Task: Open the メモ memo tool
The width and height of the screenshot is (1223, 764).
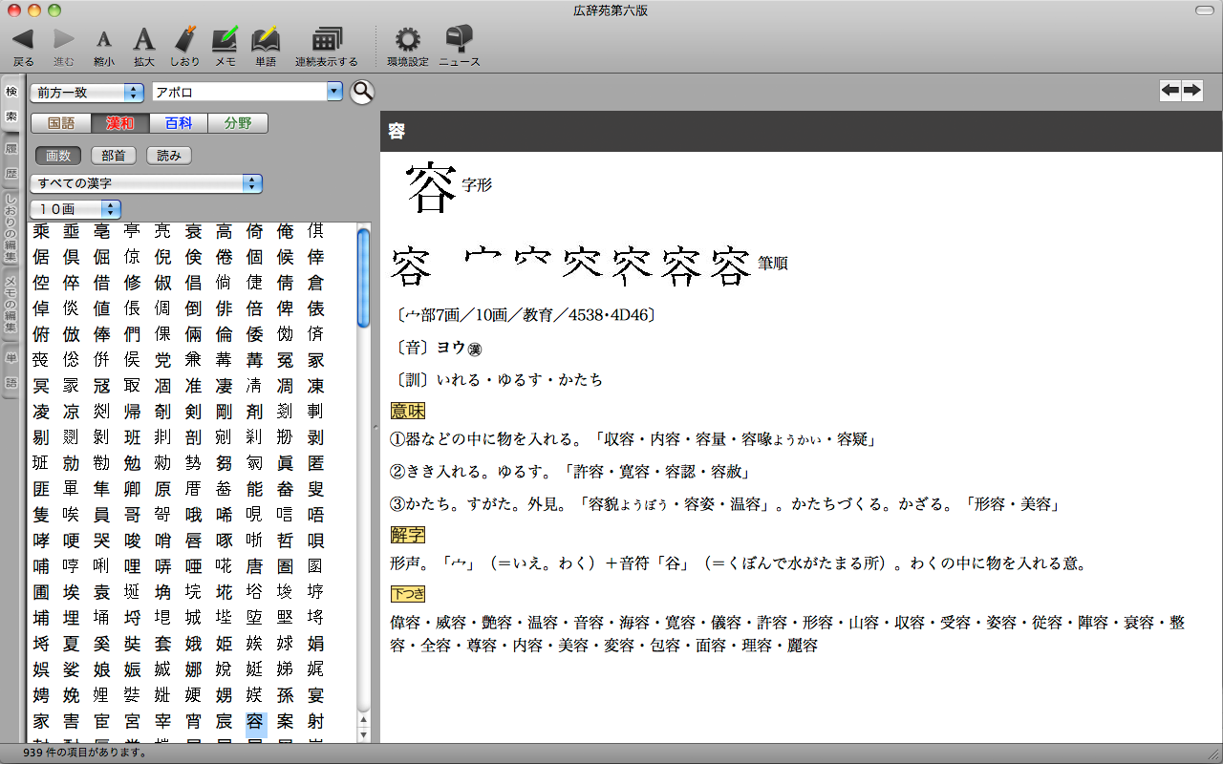Action: click(225, 40)
